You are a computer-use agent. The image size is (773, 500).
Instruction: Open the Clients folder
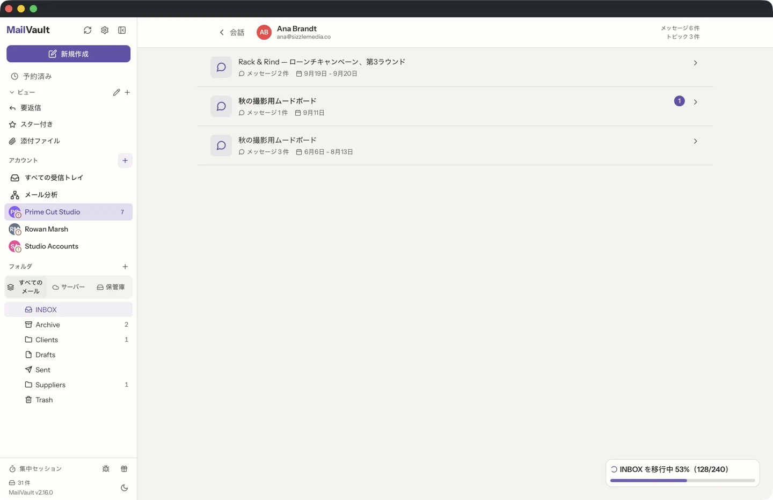[68, 340]
